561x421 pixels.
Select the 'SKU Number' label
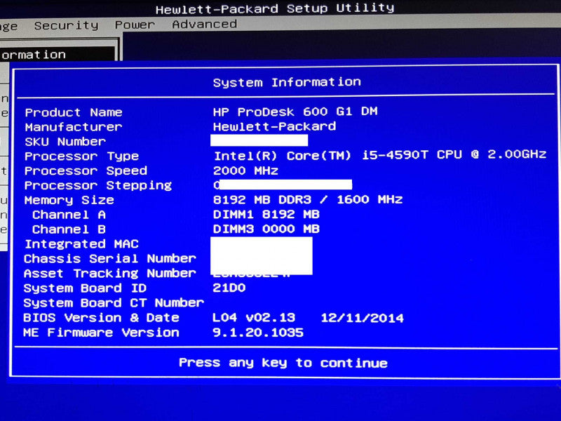[x=65, y=142]
